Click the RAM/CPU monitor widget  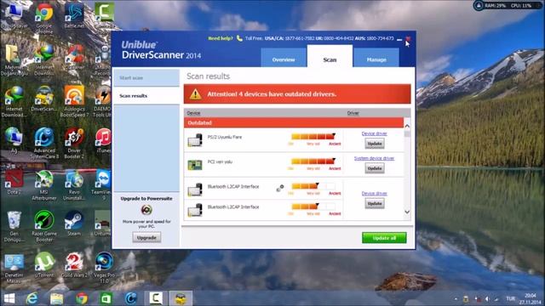point(508,6)
